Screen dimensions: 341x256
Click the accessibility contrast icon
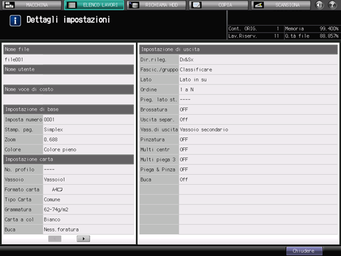[319, 5]
